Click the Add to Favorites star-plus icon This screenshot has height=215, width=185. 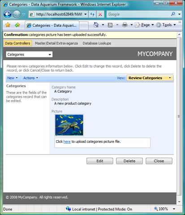(x=17, y=25)
